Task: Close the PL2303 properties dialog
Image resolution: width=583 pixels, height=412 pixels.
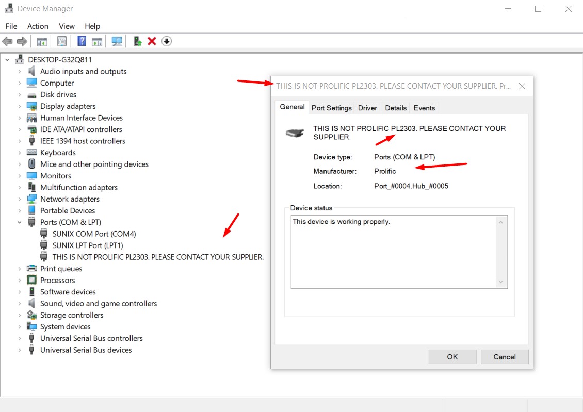Action: coord(522,86)
